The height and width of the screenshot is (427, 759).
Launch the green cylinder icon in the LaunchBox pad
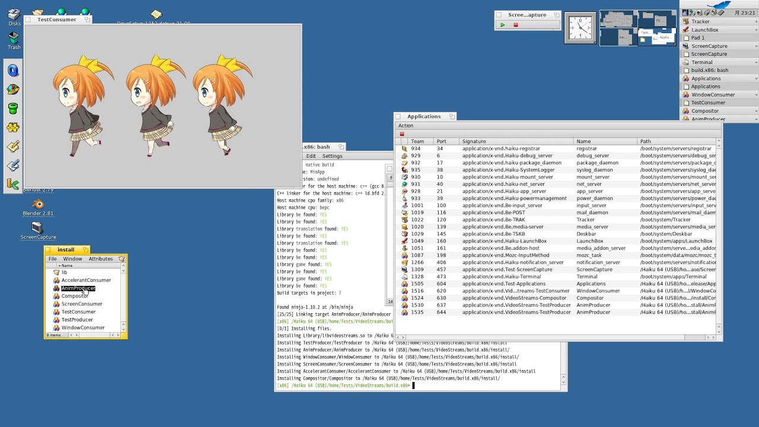pos(13,109)
